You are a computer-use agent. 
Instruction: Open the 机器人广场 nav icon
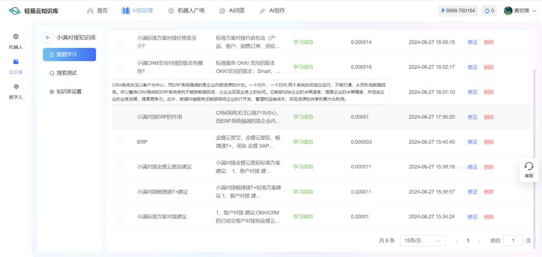(x=171, y=11)
